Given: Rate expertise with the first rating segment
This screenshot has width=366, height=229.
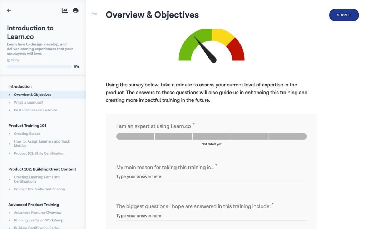Looking at the screenshot, I should [135, 136].
